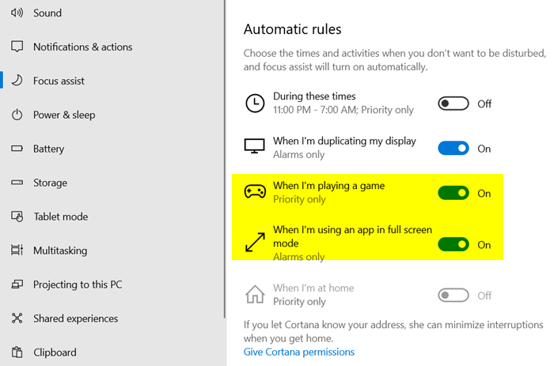Viewport: 554px width, 366px height.
Task: Click the Battery icon in sidebar
Action: coord(17,149)
